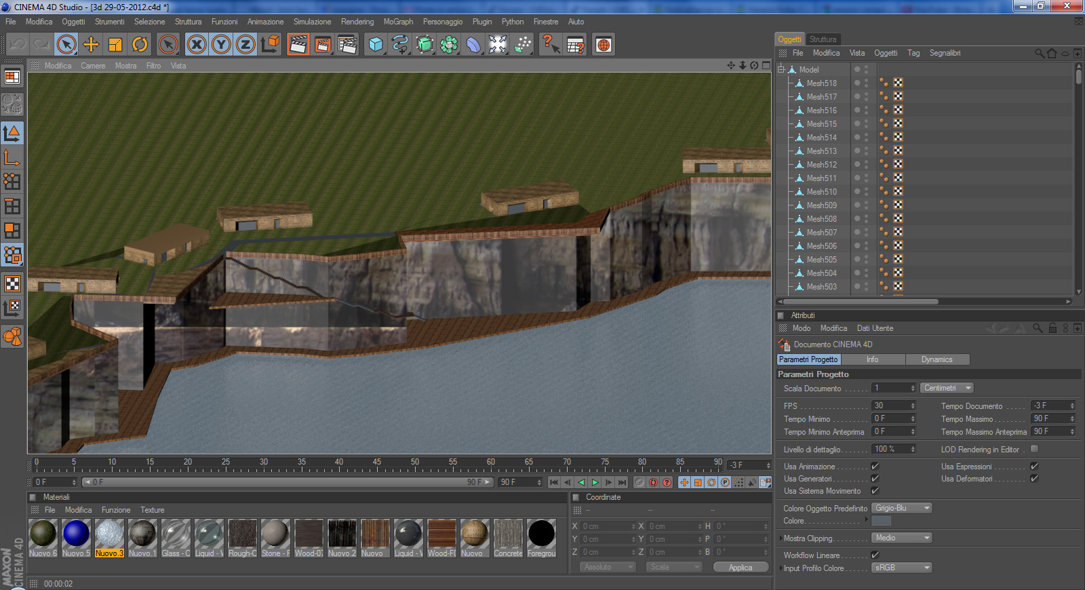The image size is (1085, 590).
Task: Open the Struttura tab in object manager
Action: tap(823, 39)
